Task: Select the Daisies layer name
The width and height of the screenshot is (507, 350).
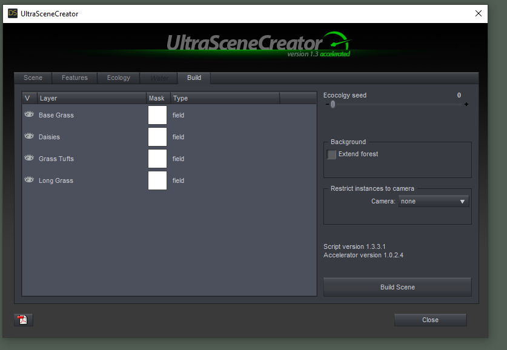Action: point(49,137)
